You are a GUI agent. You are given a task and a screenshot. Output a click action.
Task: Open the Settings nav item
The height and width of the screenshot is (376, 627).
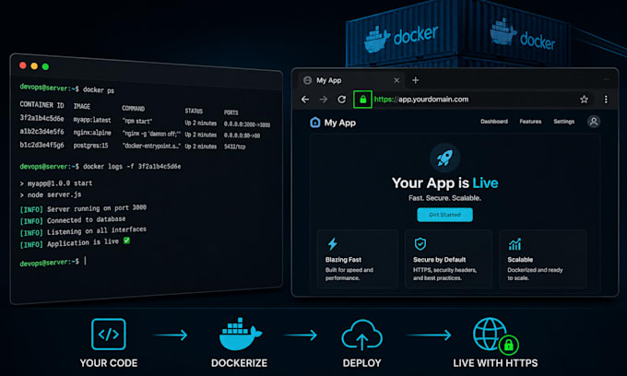563,122
